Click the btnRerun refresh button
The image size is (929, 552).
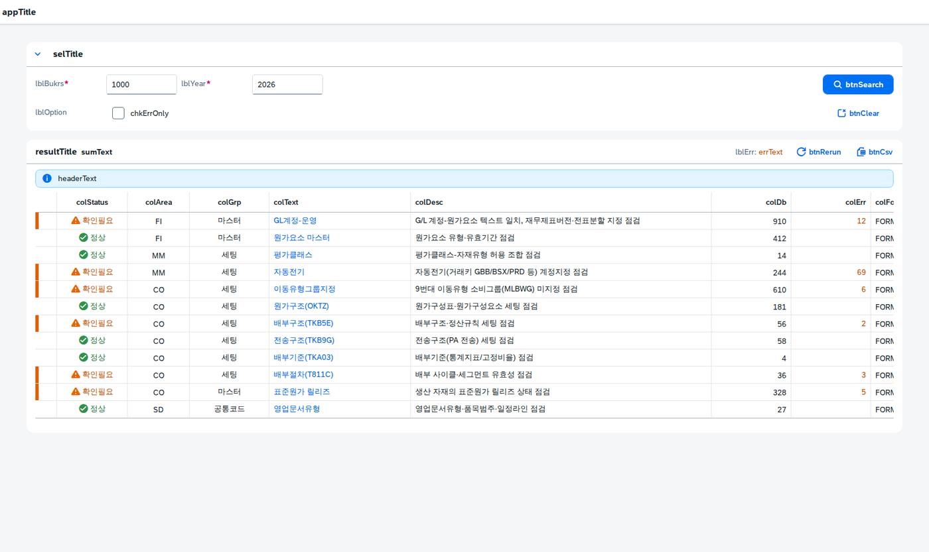coord(818,152)
